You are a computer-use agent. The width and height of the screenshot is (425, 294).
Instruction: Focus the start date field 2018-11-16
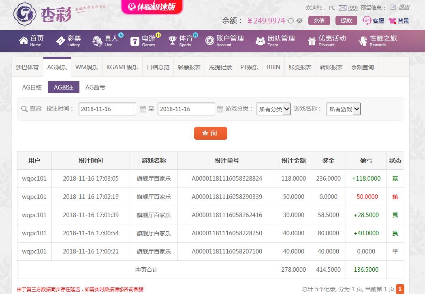click(107, 109)
